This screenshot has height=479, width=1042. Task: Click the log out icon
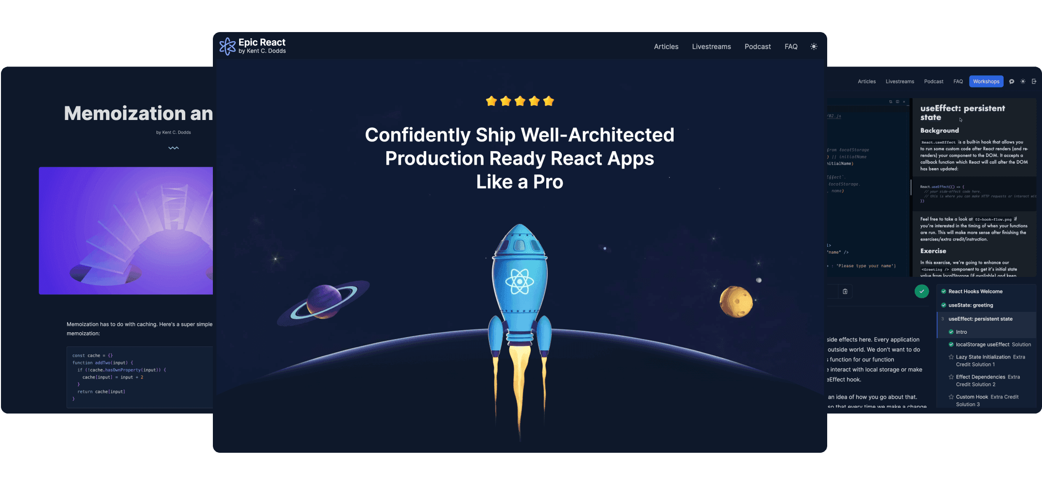tap(1034, 82)
